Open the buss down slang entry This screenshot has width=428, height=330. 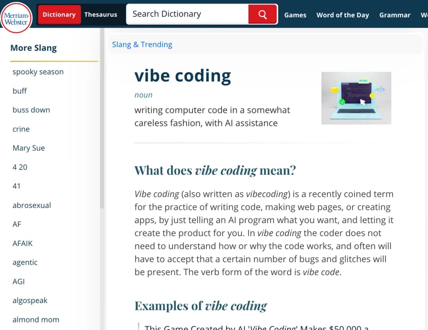pos(31,110)
